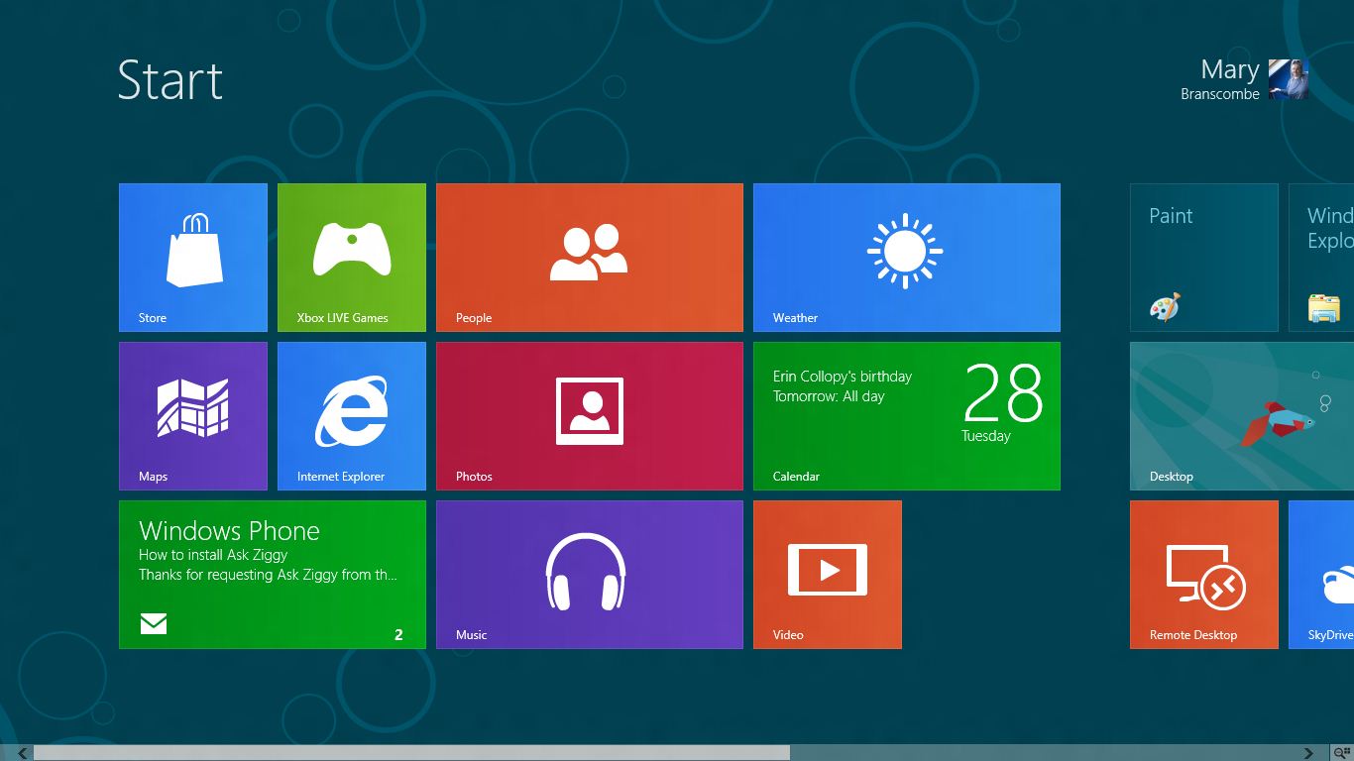Open the Photos tile

590,416
